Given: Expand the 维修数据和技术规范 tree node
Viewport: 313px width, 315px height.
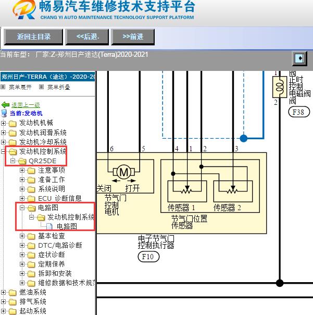Looking at the screenshot, I should [x=22, y=283].
